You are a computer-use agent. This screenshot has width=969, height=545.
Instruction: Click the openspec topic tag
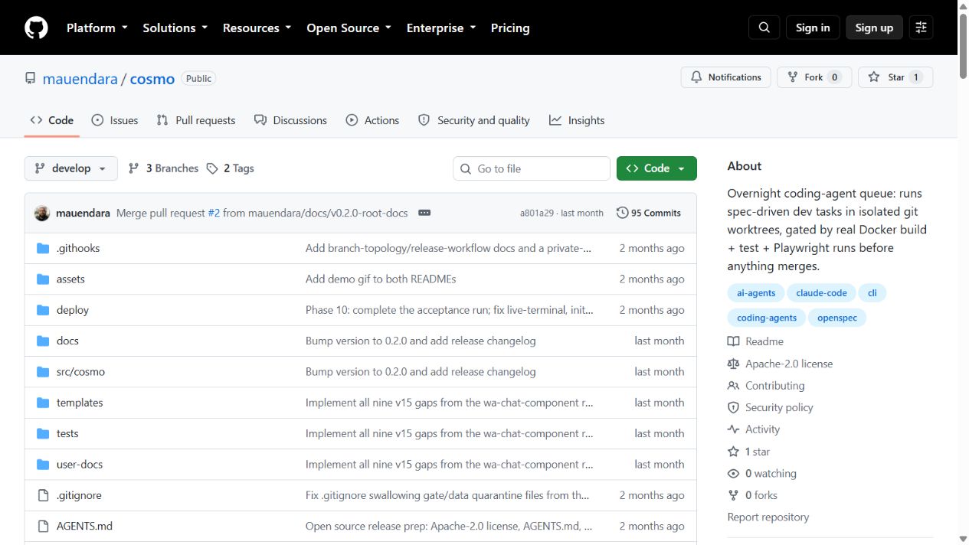coord(837,318)
